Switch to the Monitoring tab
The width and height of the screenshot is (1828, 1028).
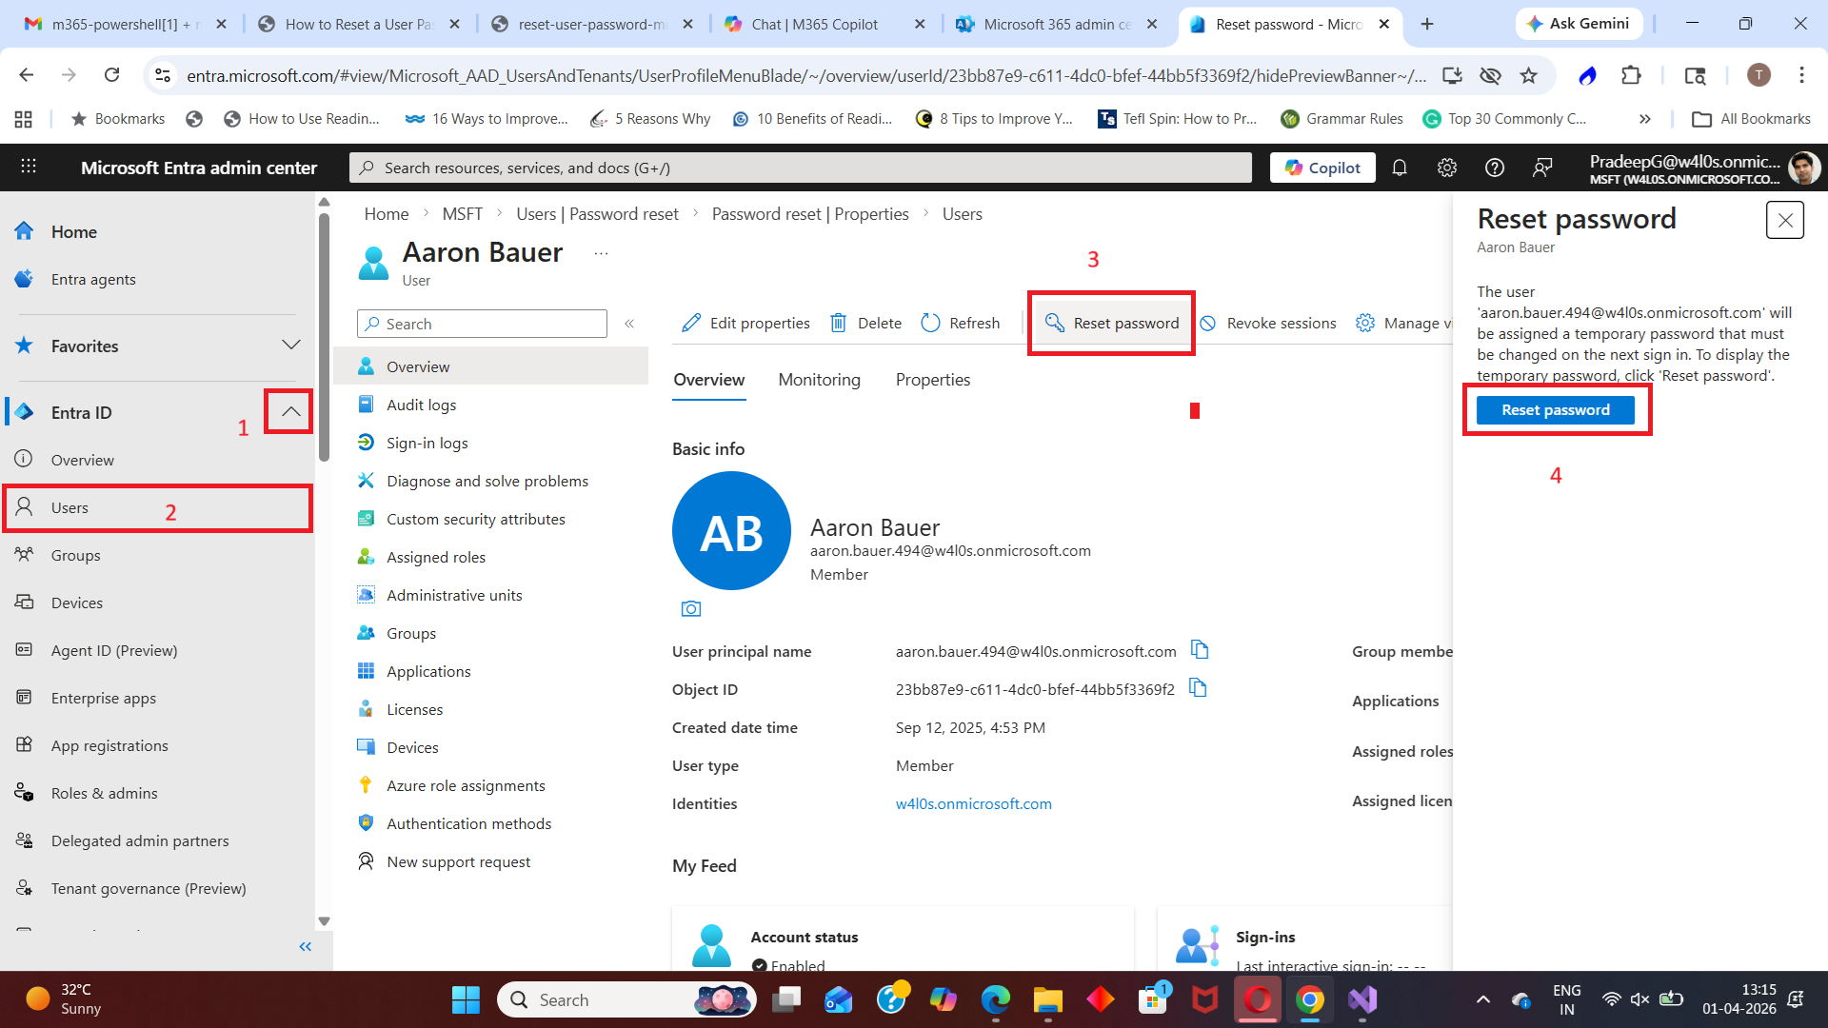pyautogui.click(x=819, y=380)
